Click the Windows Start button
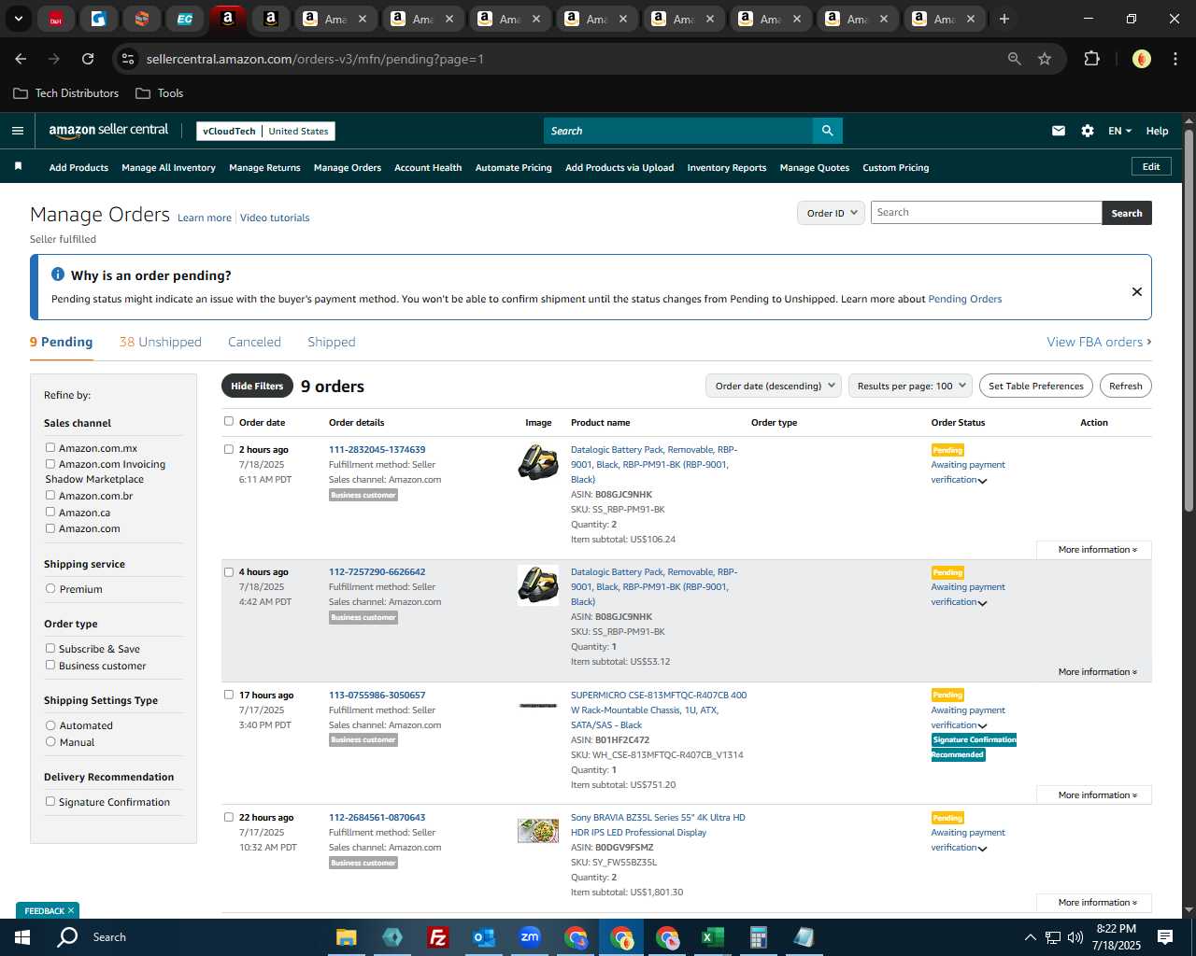This screenshot has width=1196, height=956. 22,937
